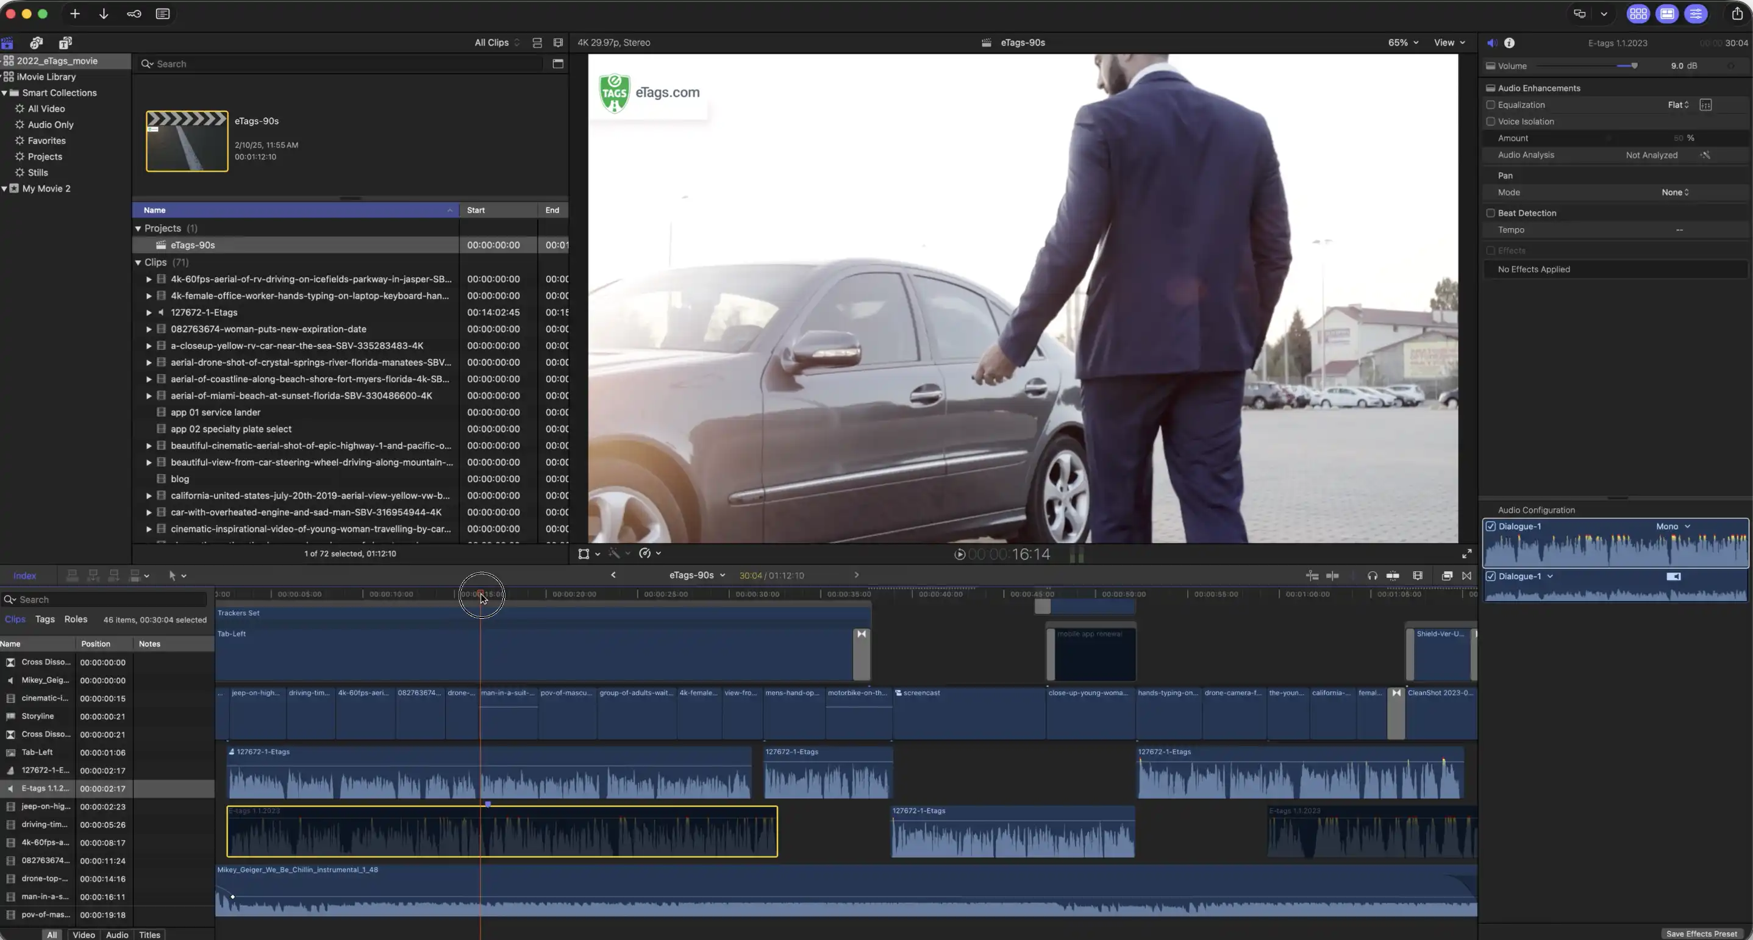The height and width of the screenshot is (940, 1753).
Task: Uncheck the second Dialogue-1 component checkbox
Action: (x=1490, y=576)
